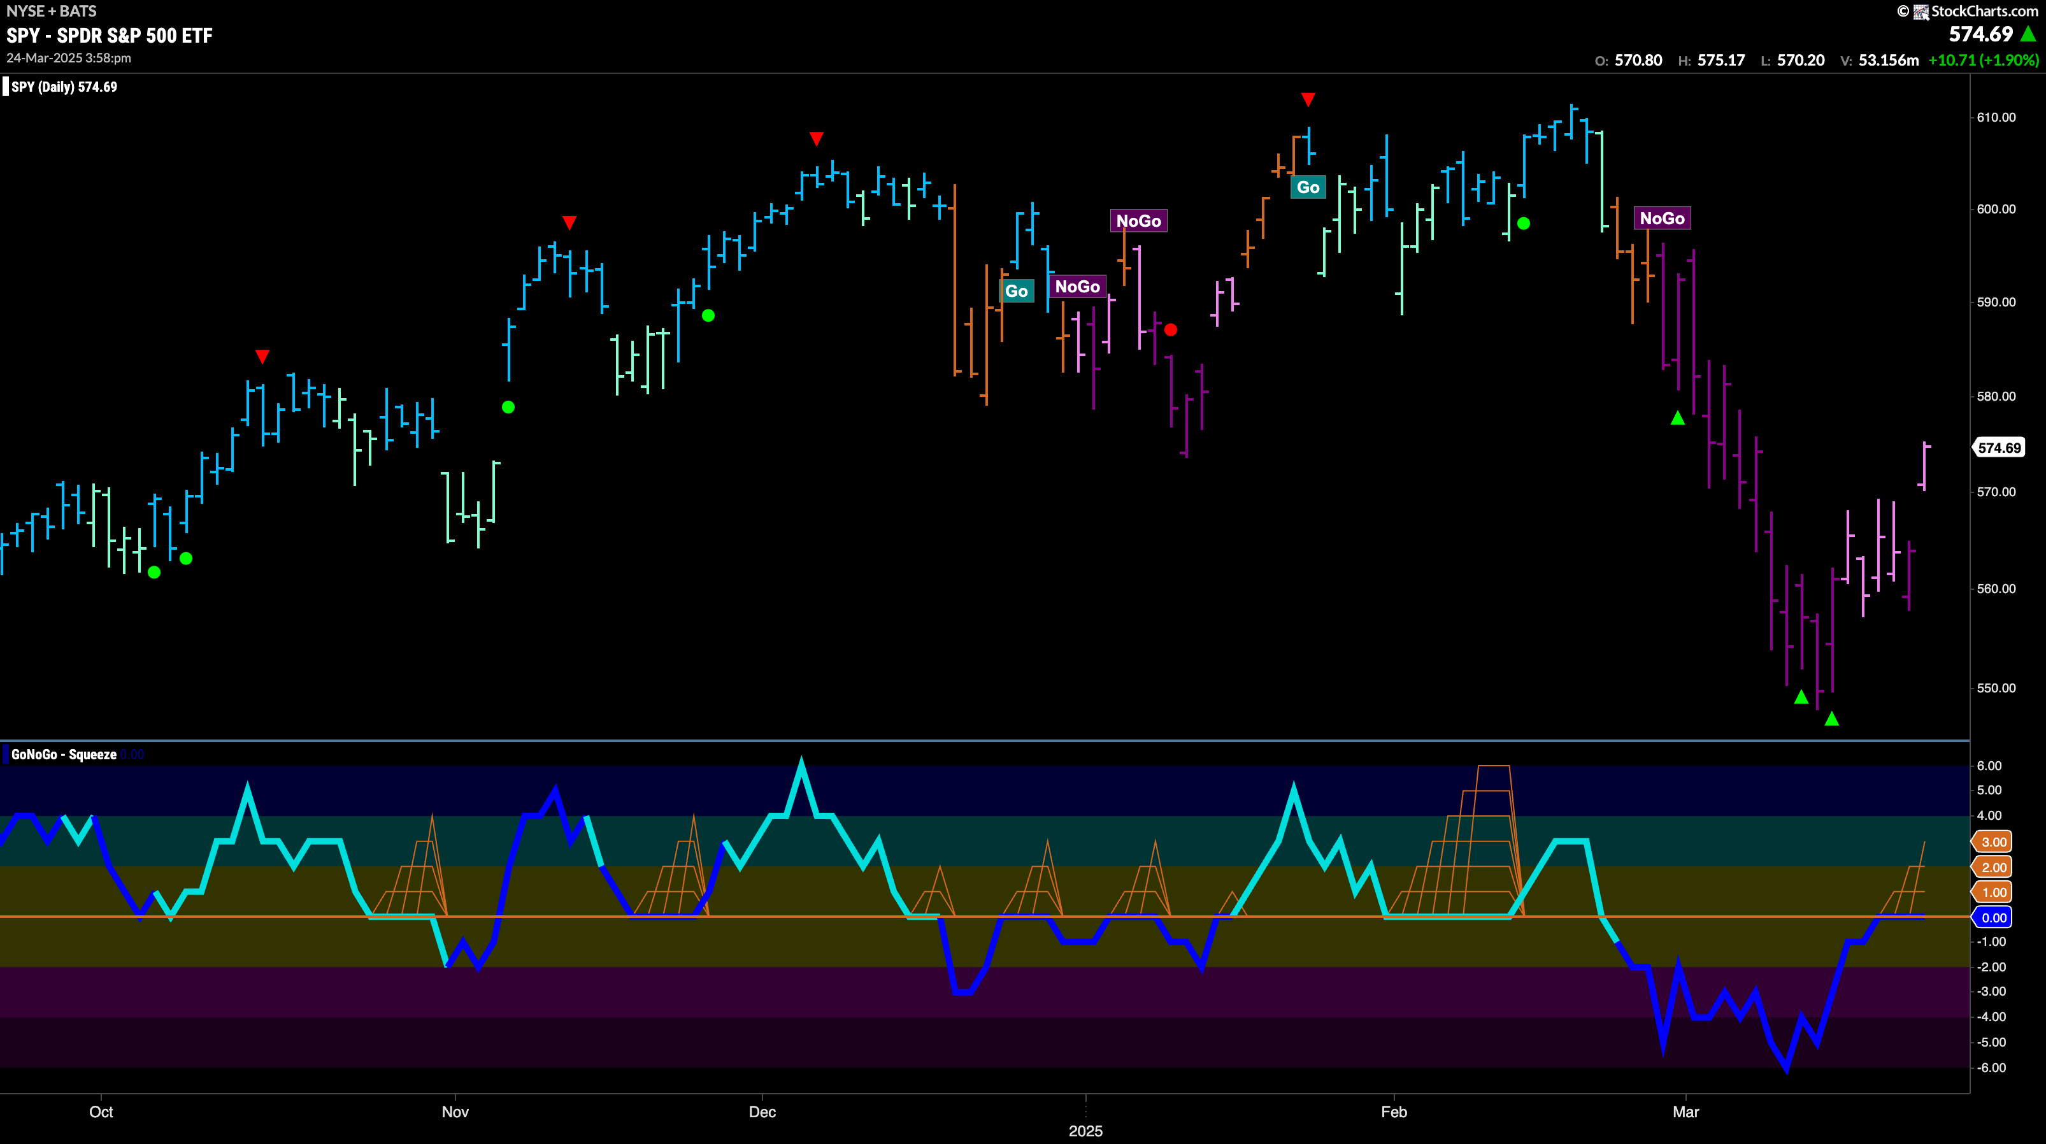
Task: Click the open value O: 570.80
Action: (x=1628, y=61)
